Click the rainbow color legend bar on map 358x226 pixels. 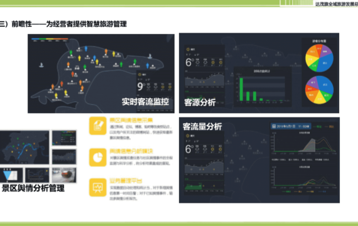(x=50, y=39)
